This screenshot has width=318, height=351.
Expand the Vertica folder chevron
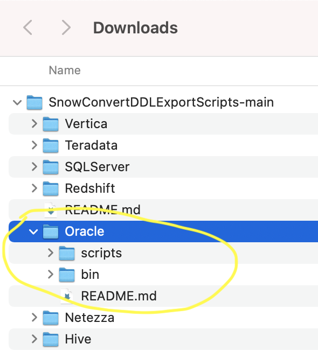pos(34,124)
